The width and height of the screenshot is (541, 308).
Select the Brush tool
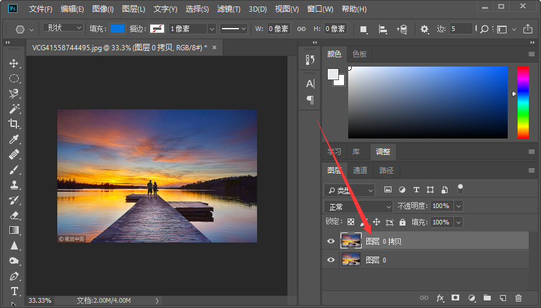[x=14, y=169]
